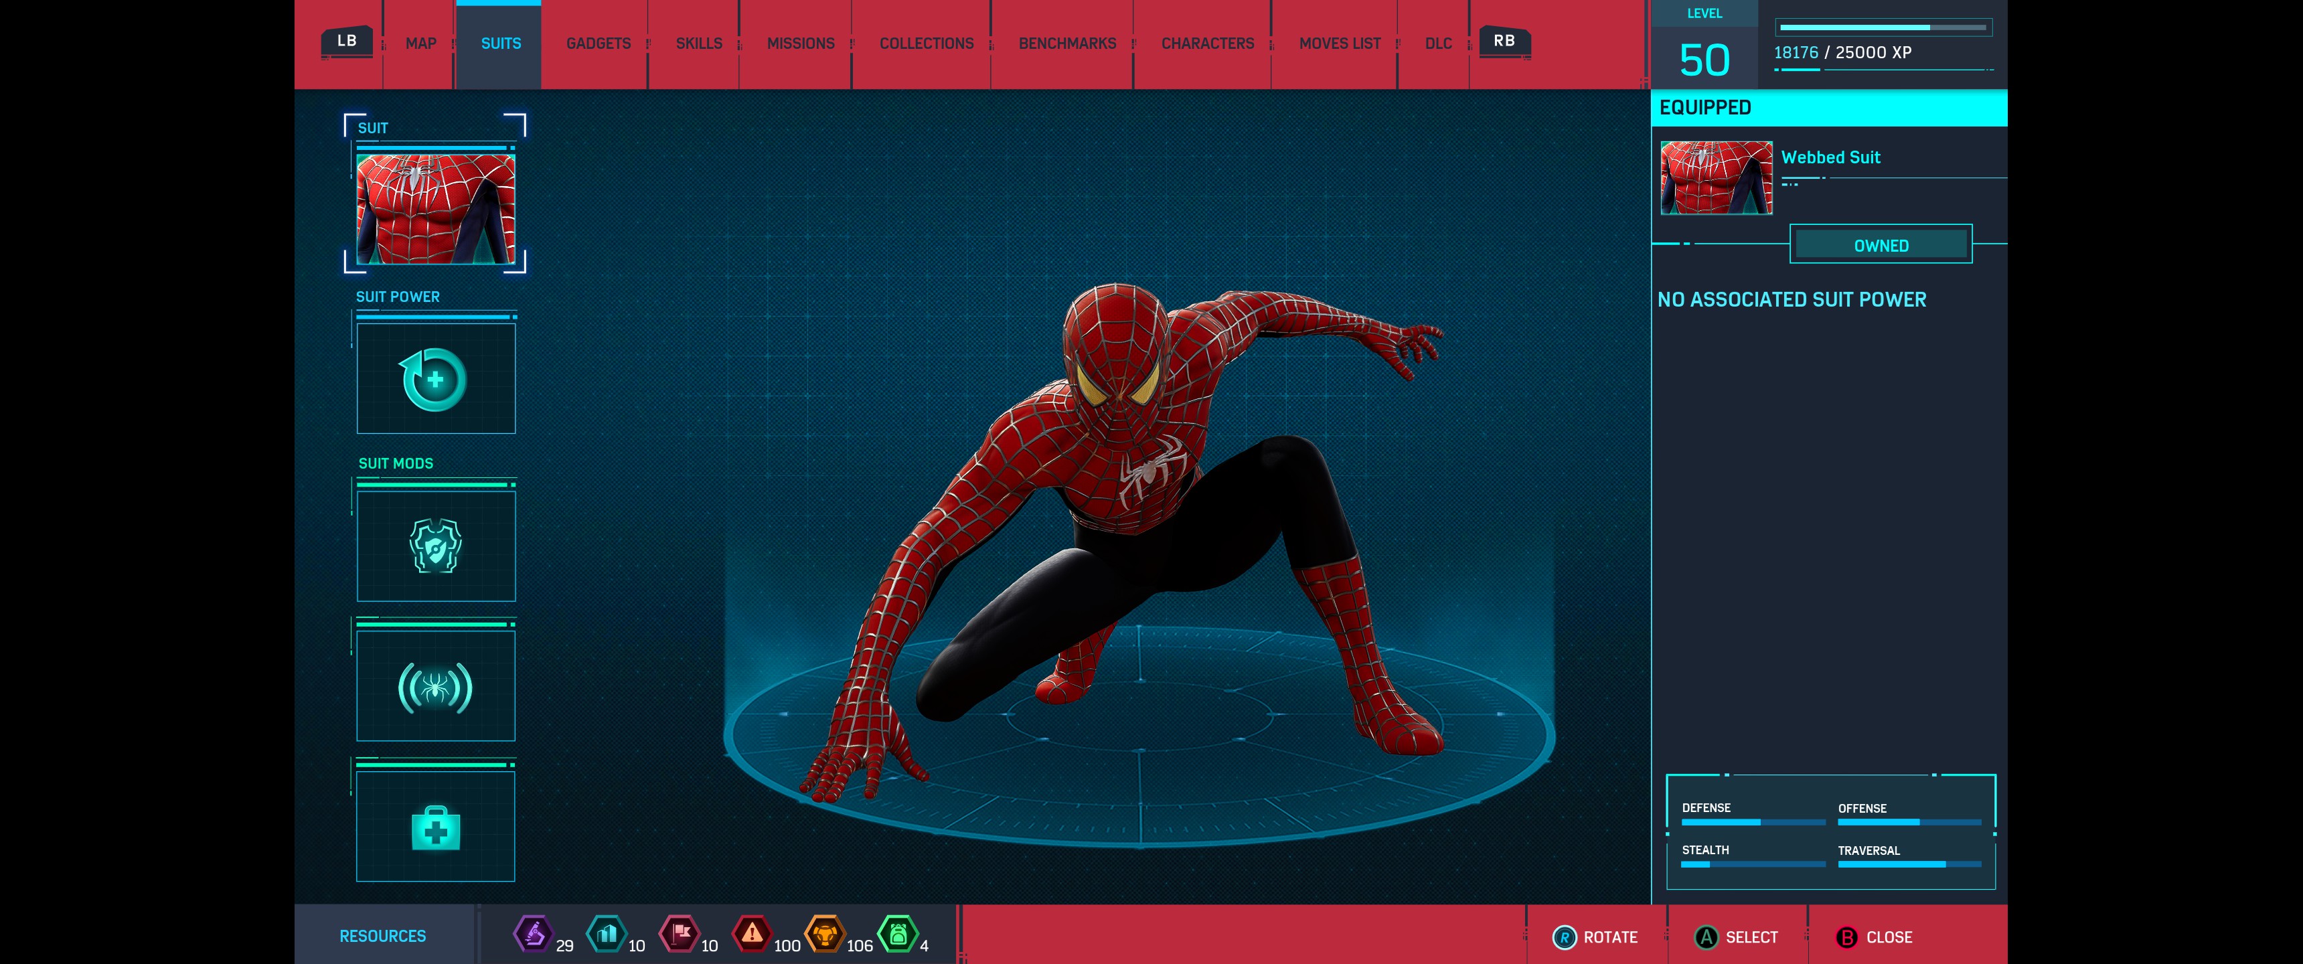Open the shield armor suit mod slot
2303x964 pixels.
[x=435, y=546]
